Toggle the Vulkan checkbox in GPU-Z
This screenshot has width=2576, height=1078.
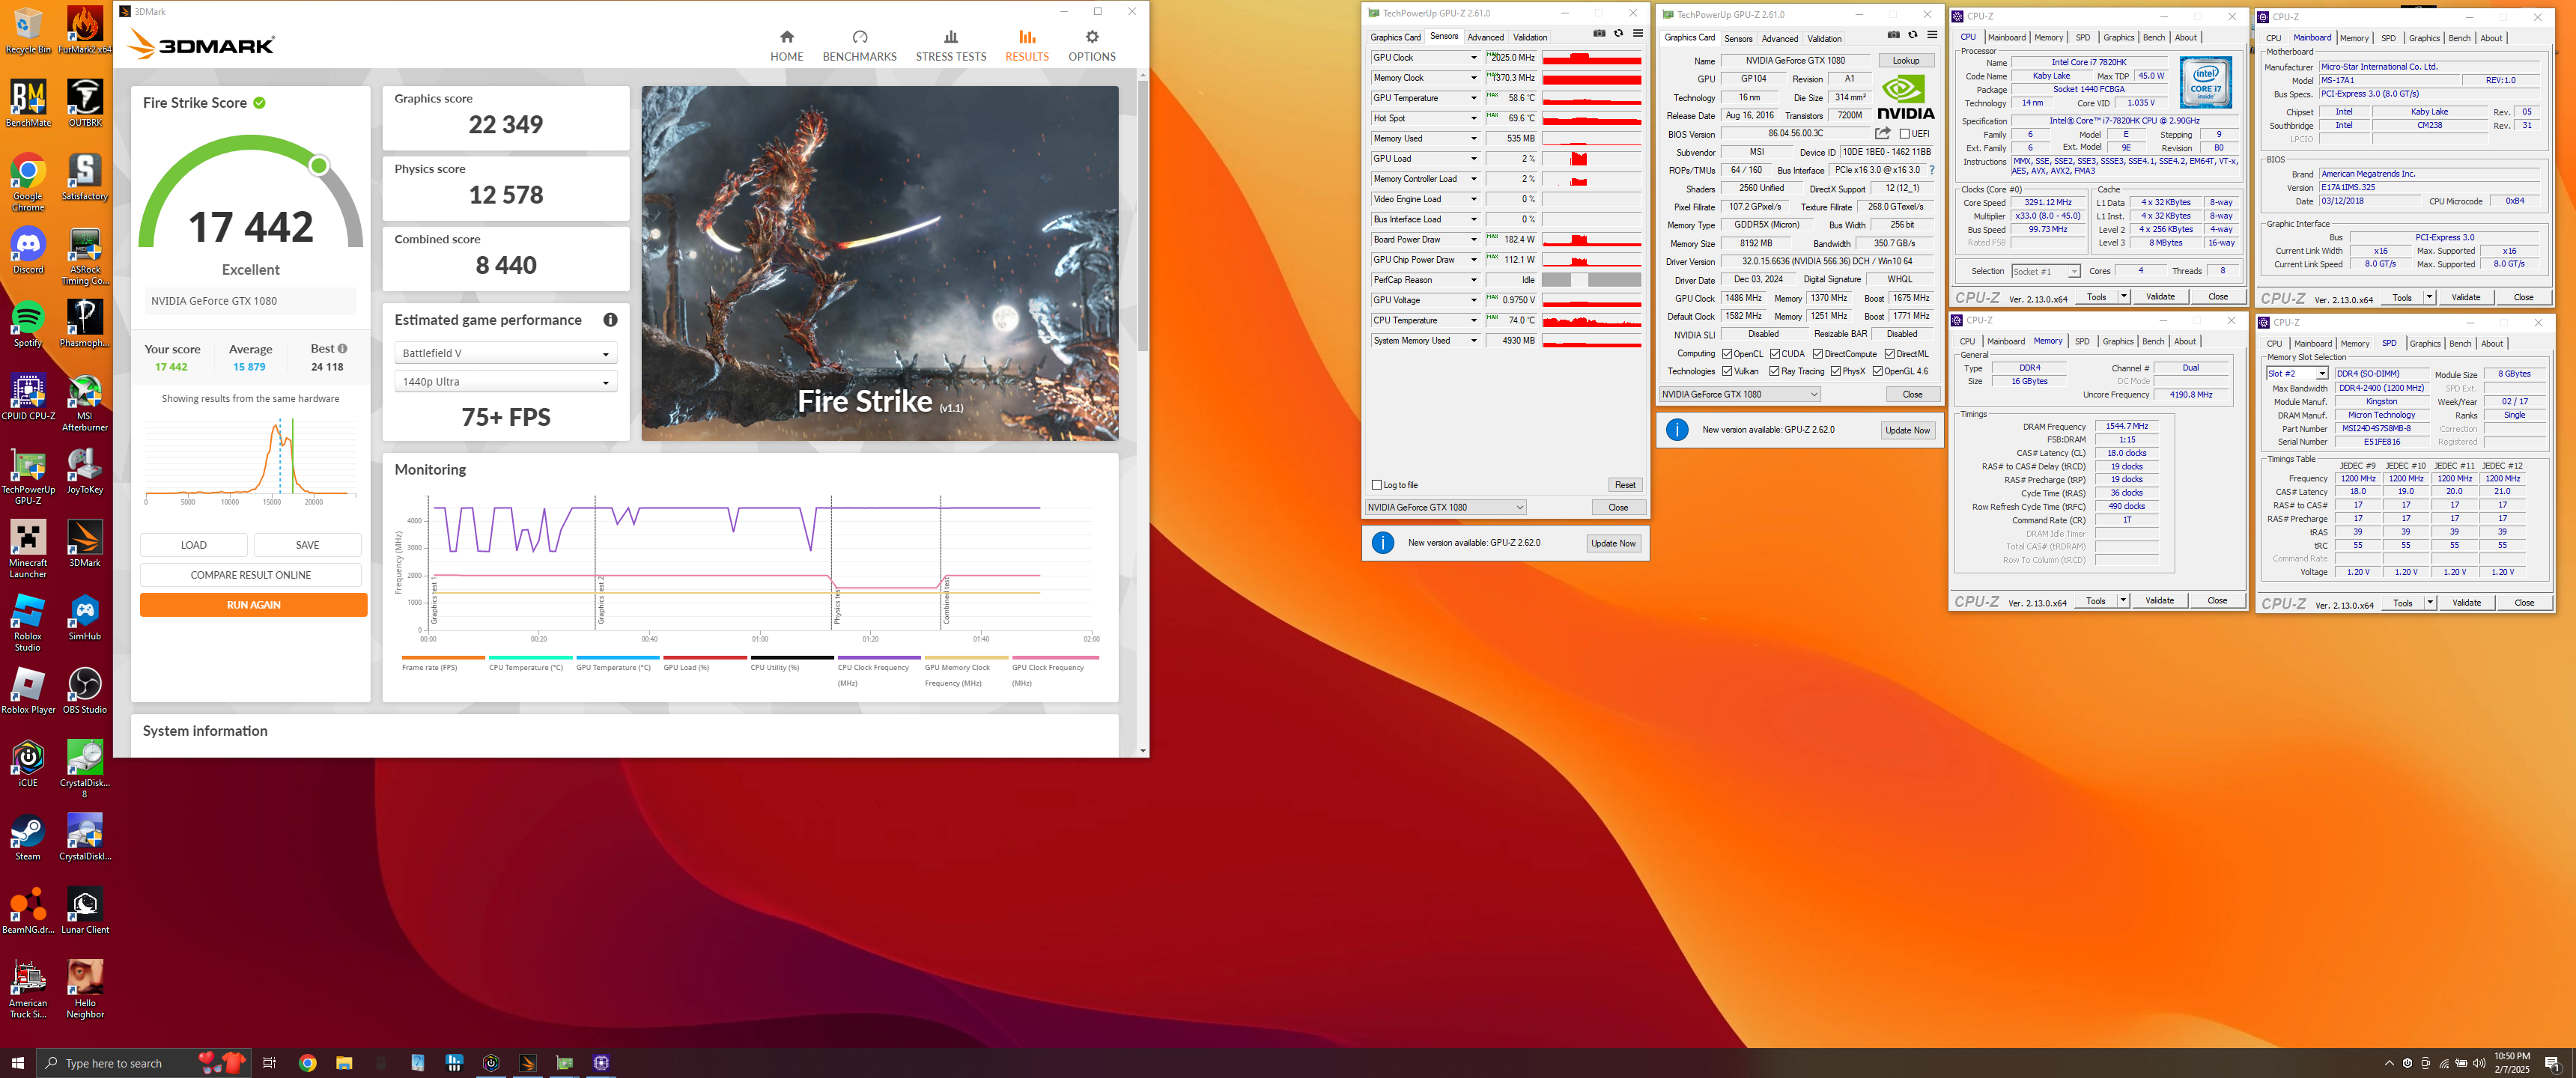pyautogui.click(x=1727, y=371)
